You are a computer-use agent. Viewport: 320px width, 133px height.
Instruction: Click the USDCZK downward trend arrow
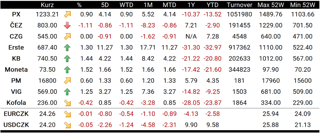[x=67, y=125]
